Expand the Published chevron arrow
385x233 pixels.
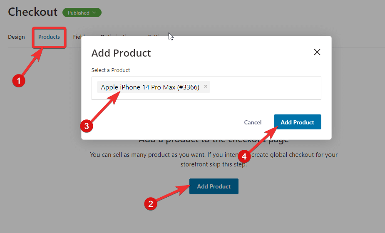(94, 12)
